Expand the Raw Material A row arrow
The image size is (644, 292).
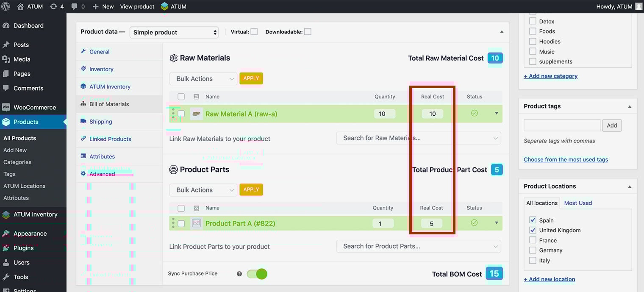point(497,114)
